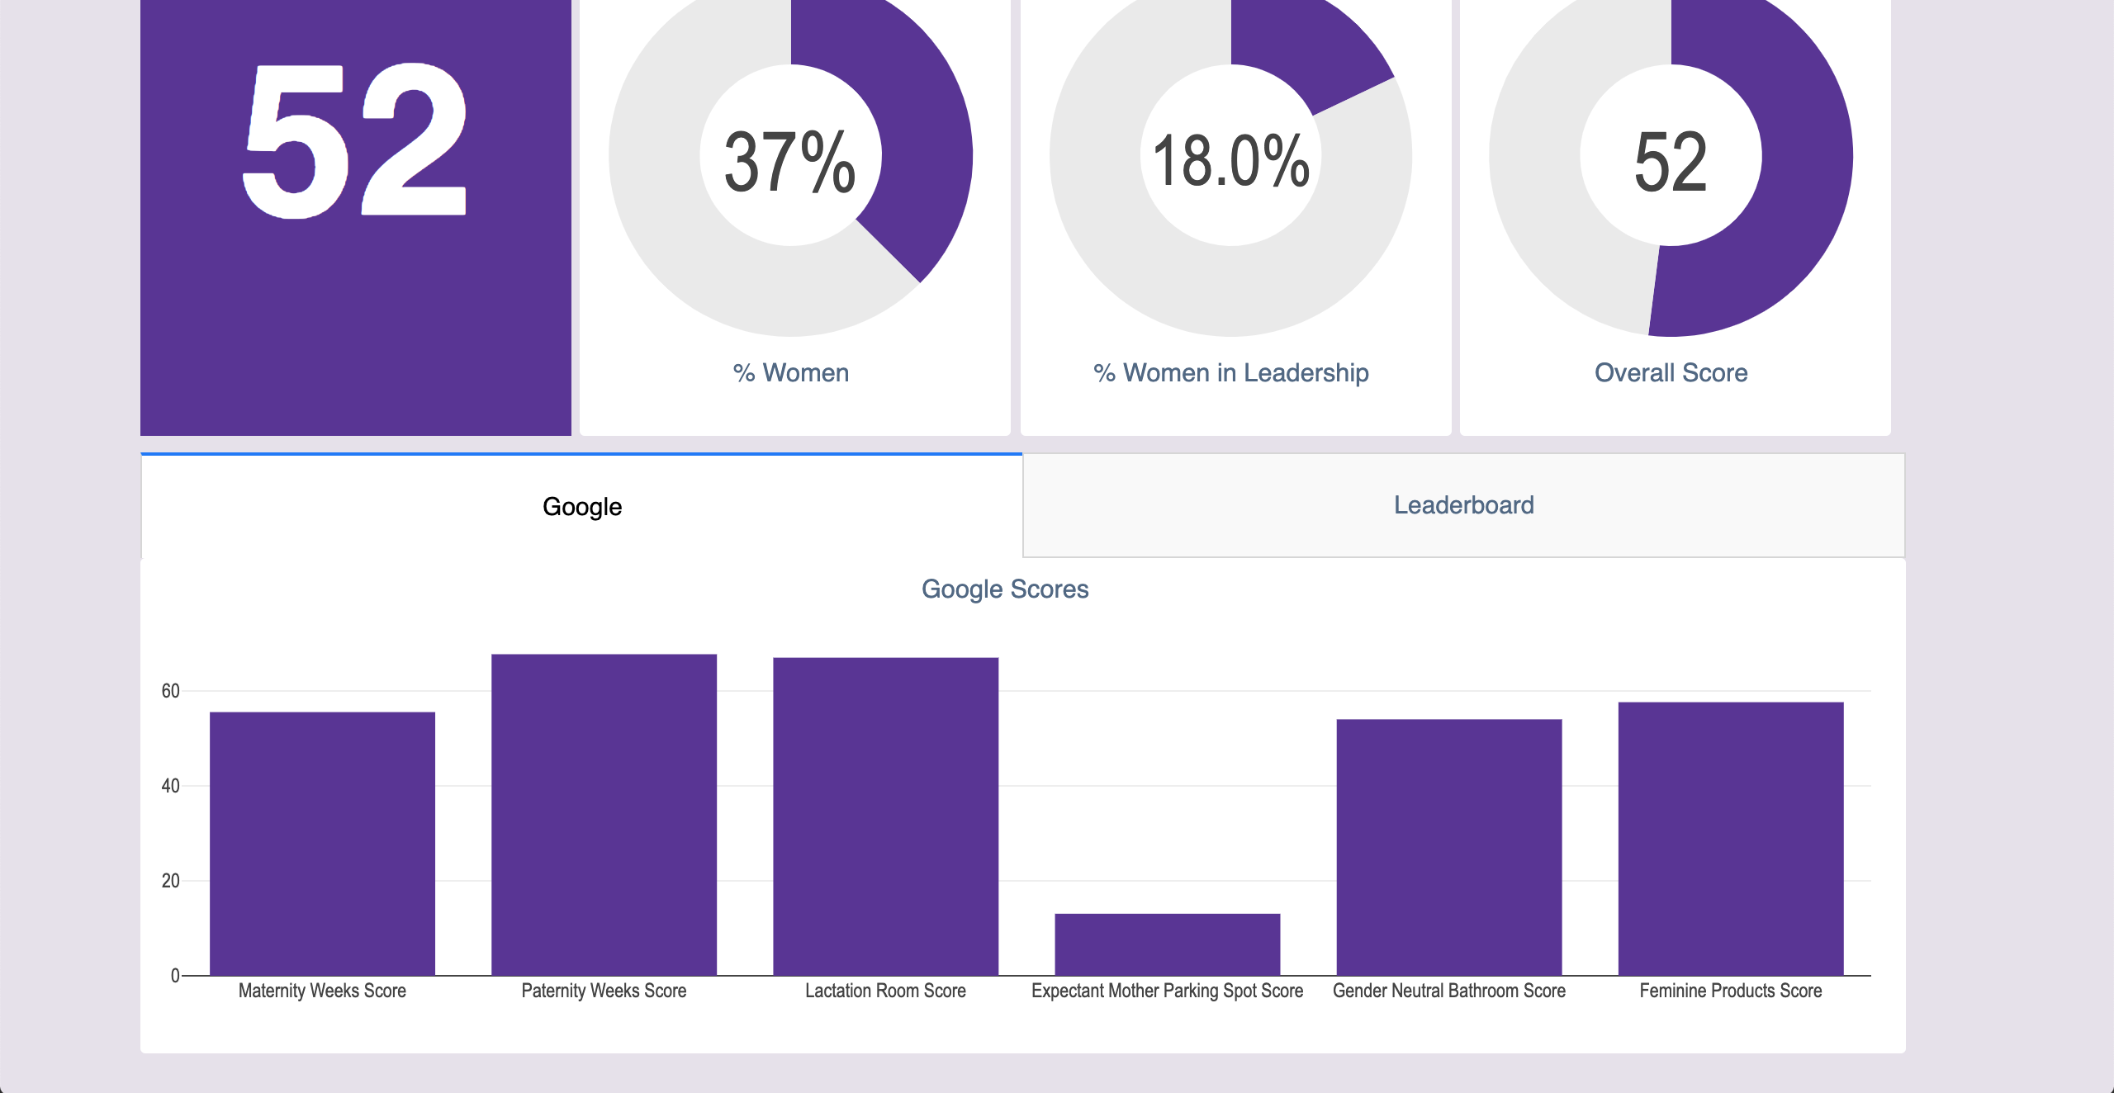Click the 'Maternity Weeks Score' axis label
Image resolution: width=2114 pixels, height=1093 pixels.
pyautogui.click(x=322, y=991)
